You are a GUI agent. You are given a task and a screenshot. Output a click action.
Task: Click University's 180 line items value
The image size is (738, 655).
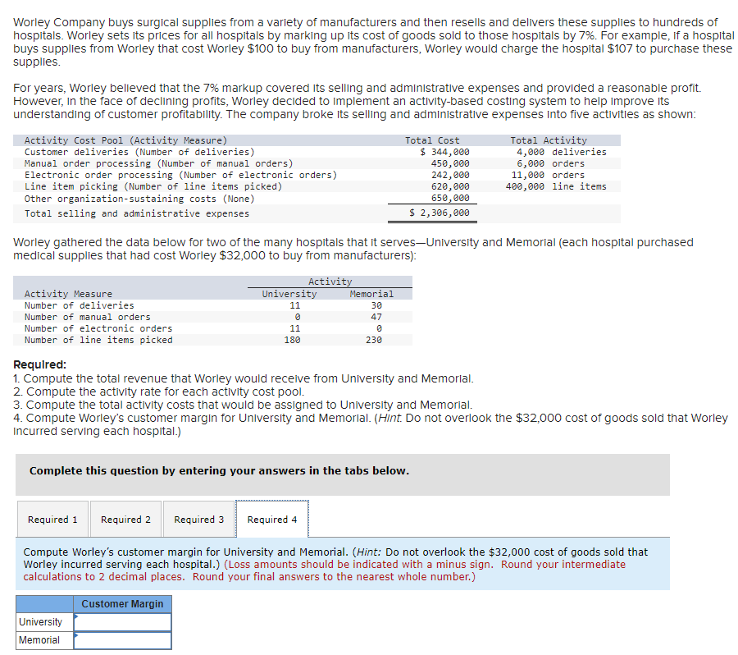click(292, 340)
